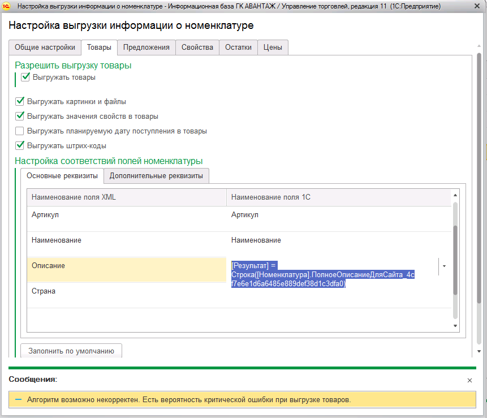This screenshot has height=418, width=487.
Task: Click the form scroll up arrow
Action: (479, 46)
